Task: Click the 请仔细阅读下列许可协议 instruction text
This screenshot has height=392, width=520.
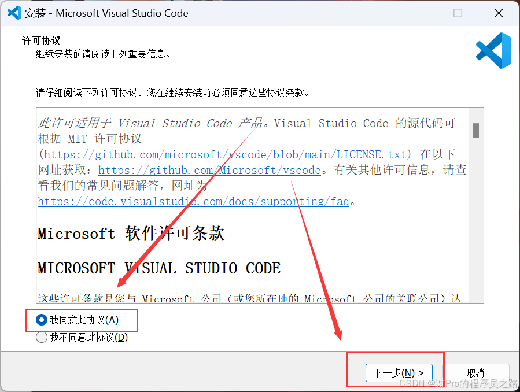Action: [172, 93]
